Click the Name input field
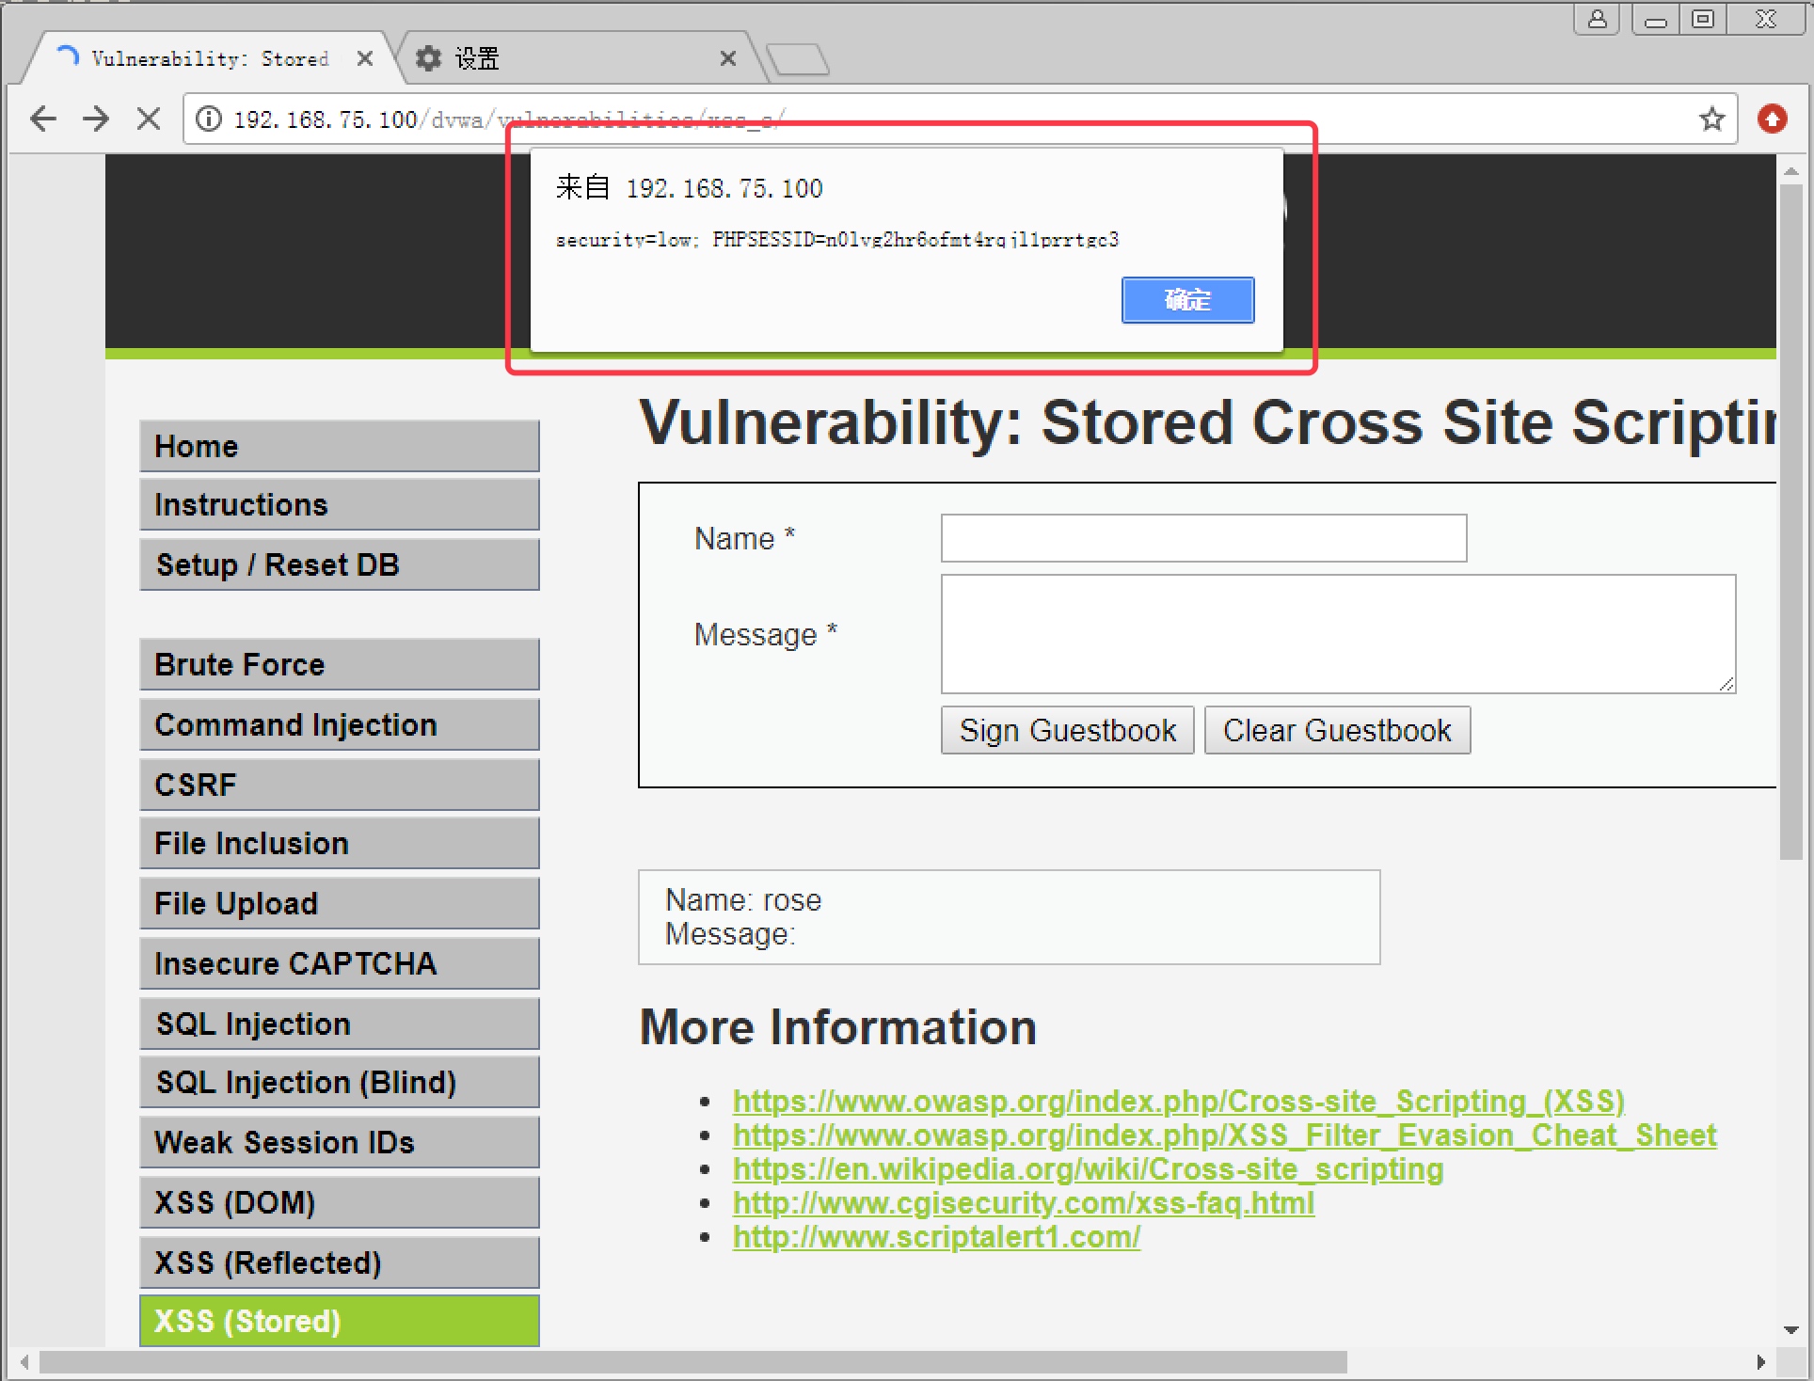 pyautogui.click(x=1202, y=538)
